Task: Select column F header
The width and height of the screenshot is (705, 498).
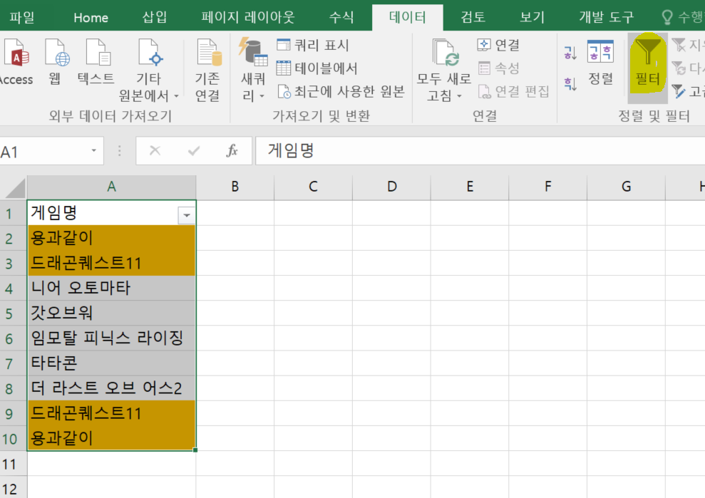Action: (x=548, y=187)
